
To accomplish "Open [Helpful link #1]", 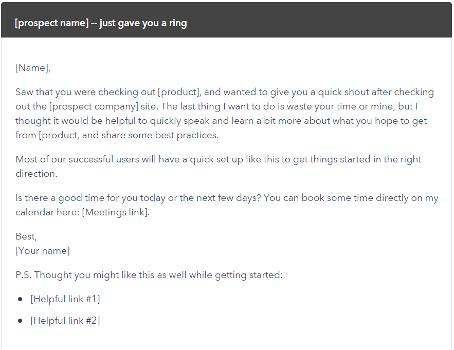I will [x=65, y=299].
